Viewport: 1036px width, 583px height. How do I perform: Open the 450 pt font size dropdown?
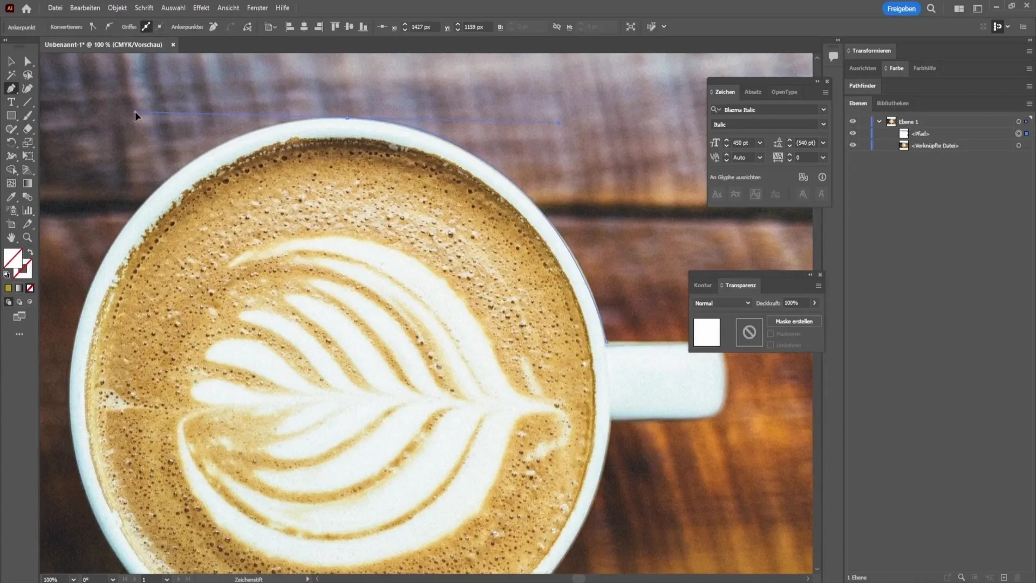760,143
